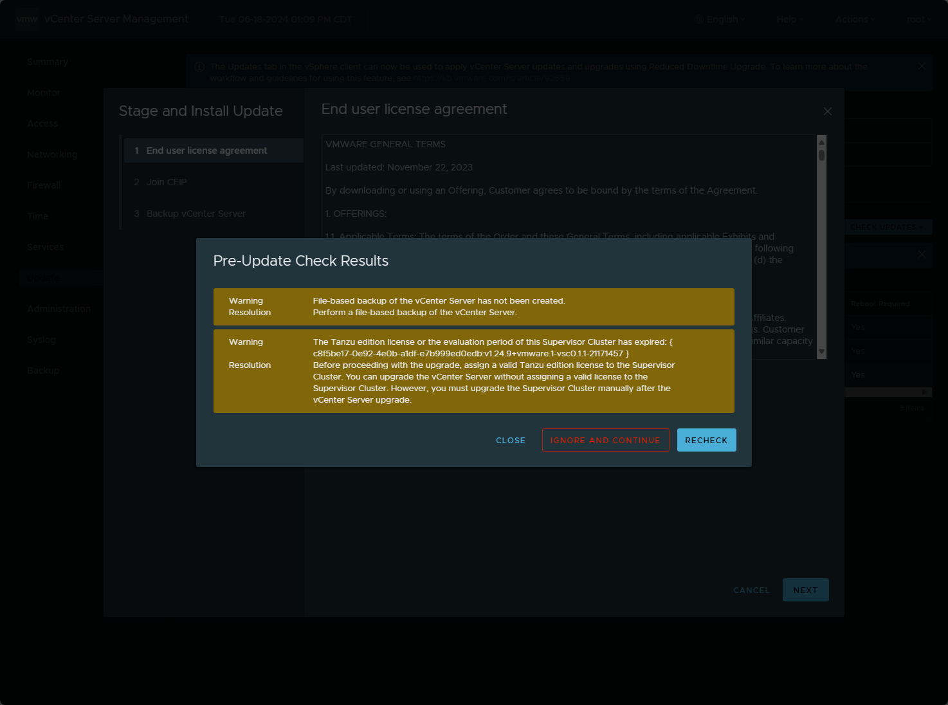This screenshot has width=948, height=705.
Task: Click the Tanzu edition license warning message
Action: click(x=493, y=347)
